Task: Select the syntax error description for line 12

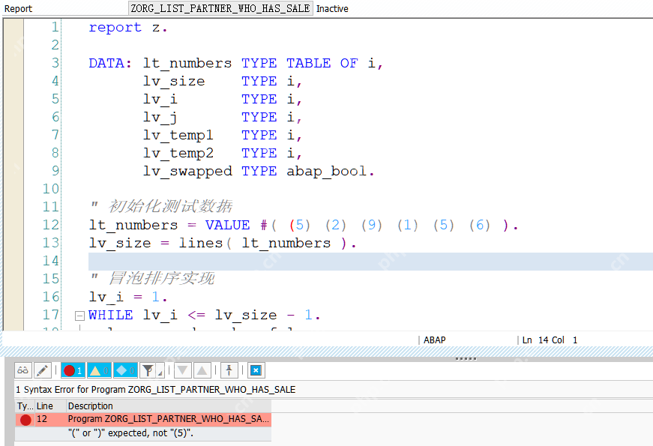Action: coord(167,420)
